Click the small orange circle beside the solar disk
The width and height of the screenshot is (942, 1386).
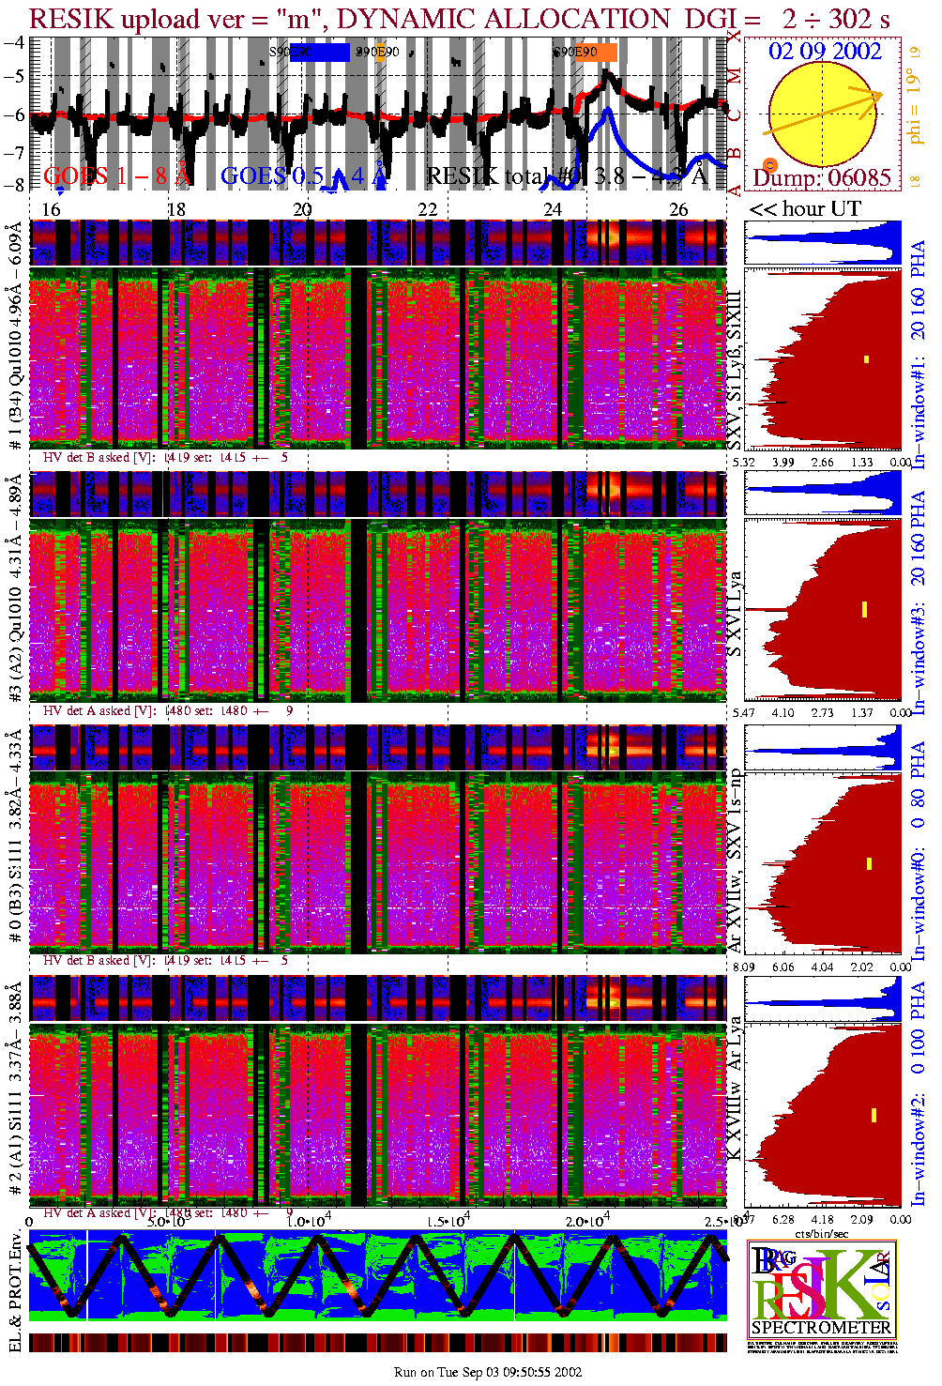click(x=770, y=165)
